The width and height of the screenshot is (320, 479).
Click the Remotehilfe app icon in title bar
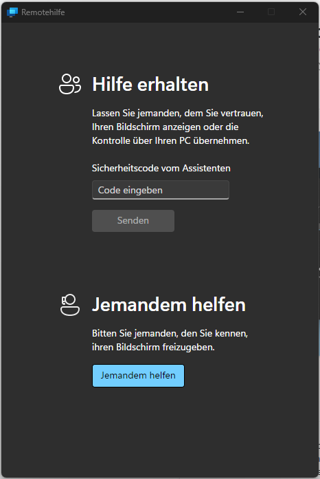point(12,12)
